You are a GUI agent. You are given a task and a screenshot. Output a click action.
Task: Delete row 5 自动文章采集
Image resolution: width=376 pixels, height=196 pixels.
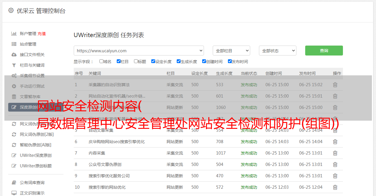(335, 130)
